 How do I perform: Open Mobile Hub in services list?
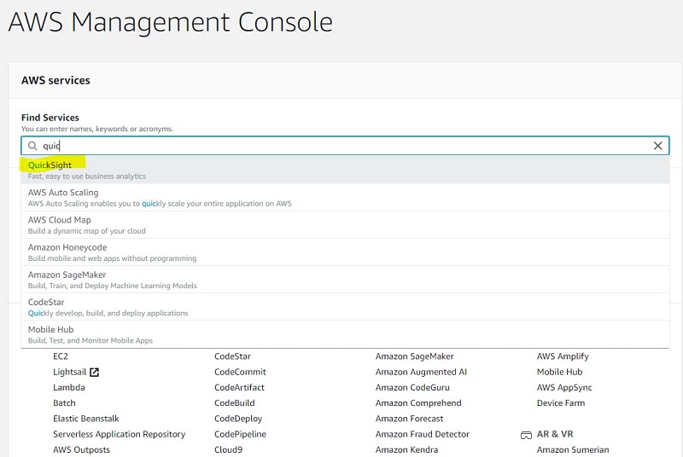coord(560,372)
